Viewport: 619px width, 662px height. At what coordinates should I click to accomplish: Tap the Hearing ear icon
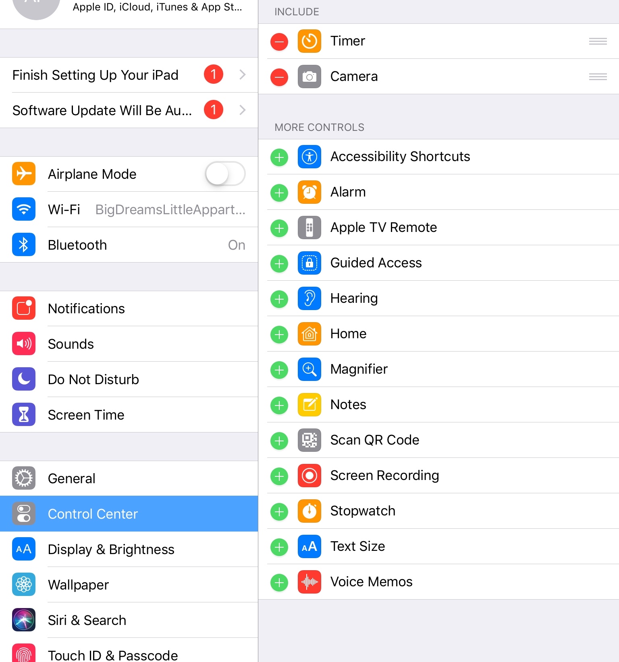(309, 298)
